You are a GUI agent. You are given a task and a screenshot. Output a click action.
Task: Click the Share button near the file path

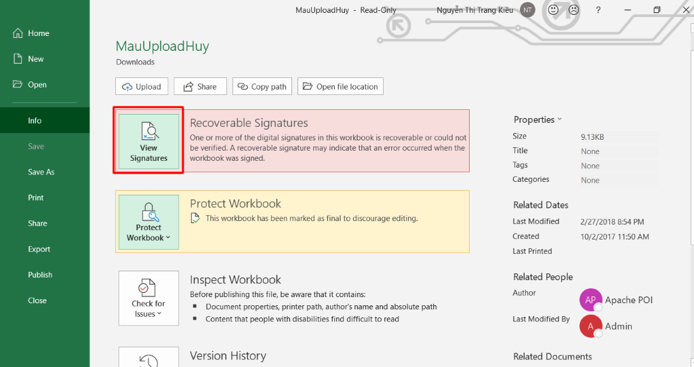point(200,87)
